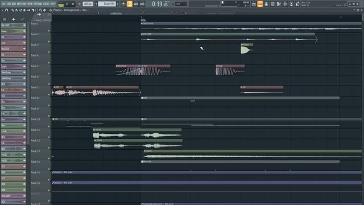Toggle the green Pat/Song mode switch
The image size is (364, 205).
61,4
